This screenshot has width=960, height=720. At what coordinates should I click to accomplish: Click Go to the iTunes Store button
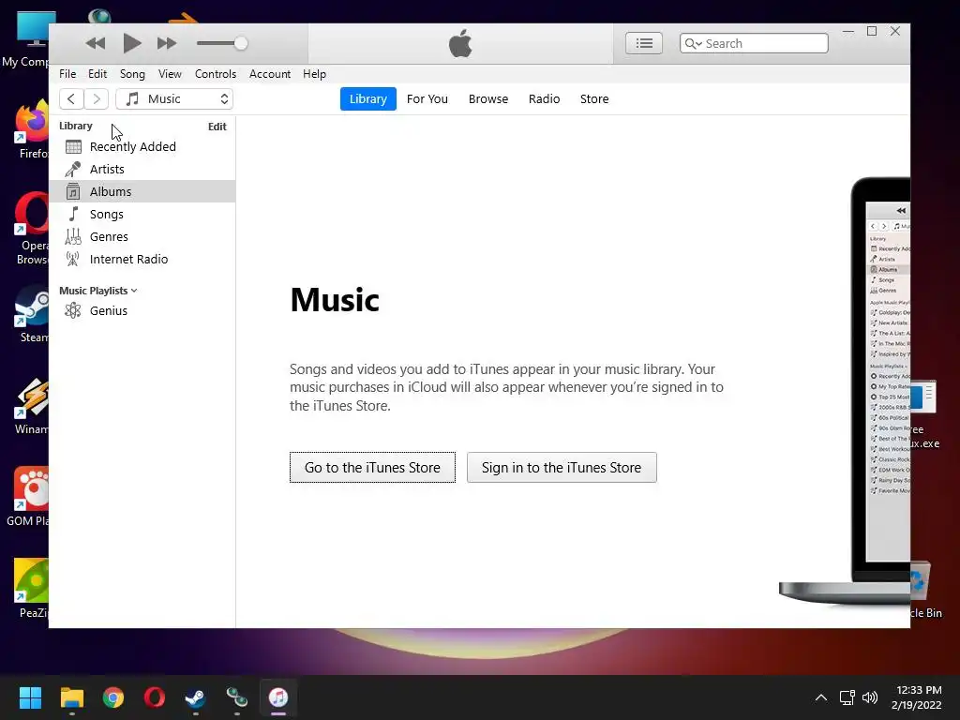tap(372, 468)
